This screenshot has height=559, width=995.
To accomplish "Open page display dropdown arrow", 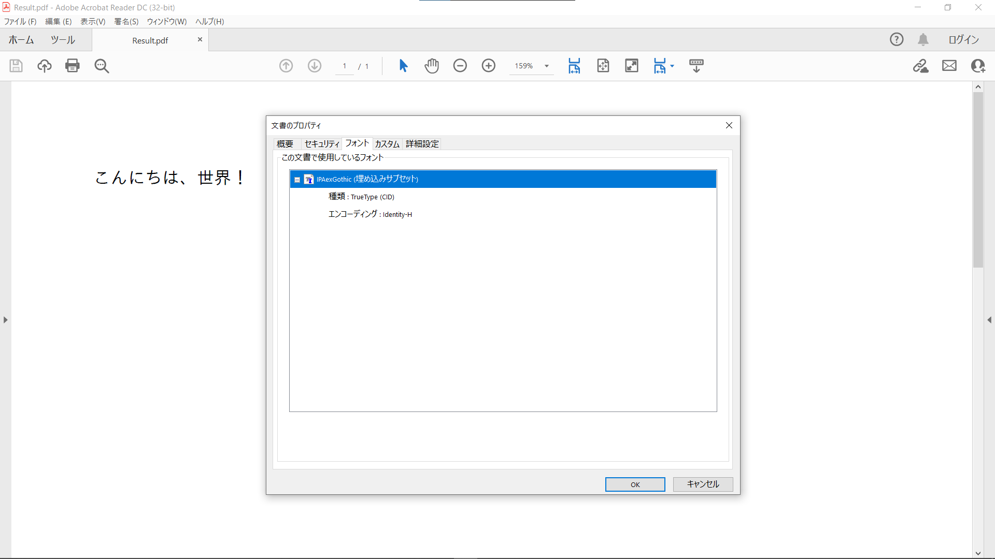I will (x=672, y=66).
